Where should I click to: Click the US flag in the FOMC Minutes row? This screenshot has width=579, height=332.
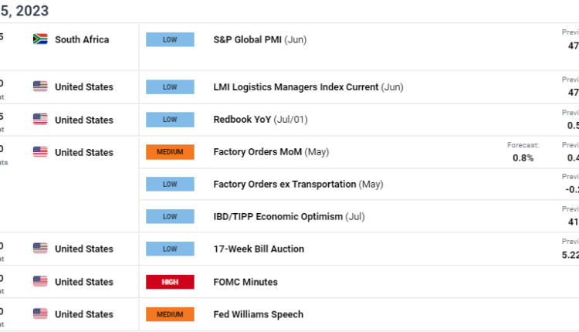pos(40,282)
